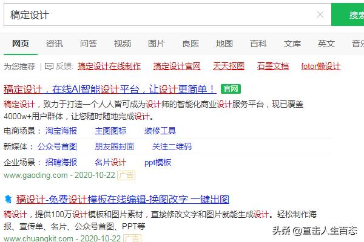Image resolution: width=364 pixels, height=242 pixels.
Task: Clear the search box with the X icon
Action: (x=320, y=15)
